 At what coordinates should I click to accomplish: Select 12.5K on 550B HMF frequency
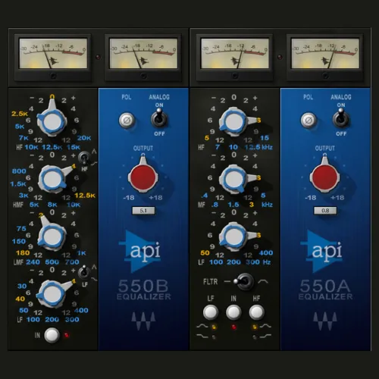coord(85,196)
